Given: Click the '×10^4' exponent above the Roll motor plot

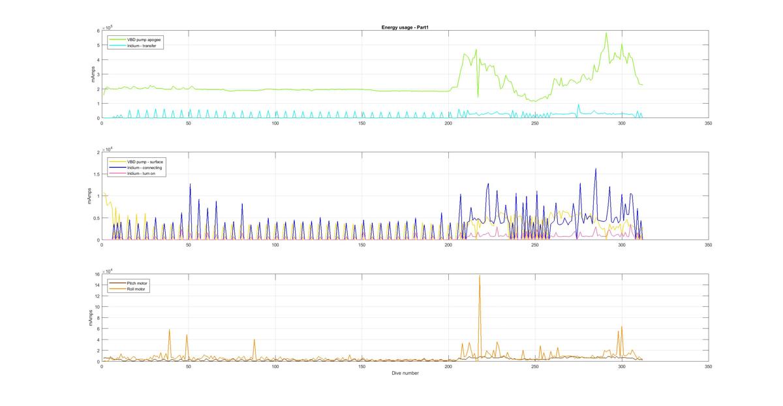Looking at the screenshot, I should [108, 271].
